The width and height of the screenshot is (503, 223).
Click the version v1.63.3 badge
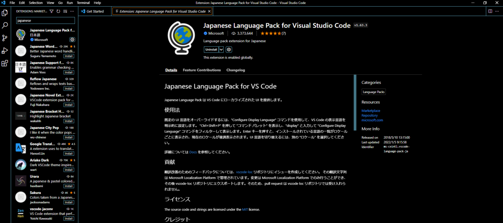[360, 25]
